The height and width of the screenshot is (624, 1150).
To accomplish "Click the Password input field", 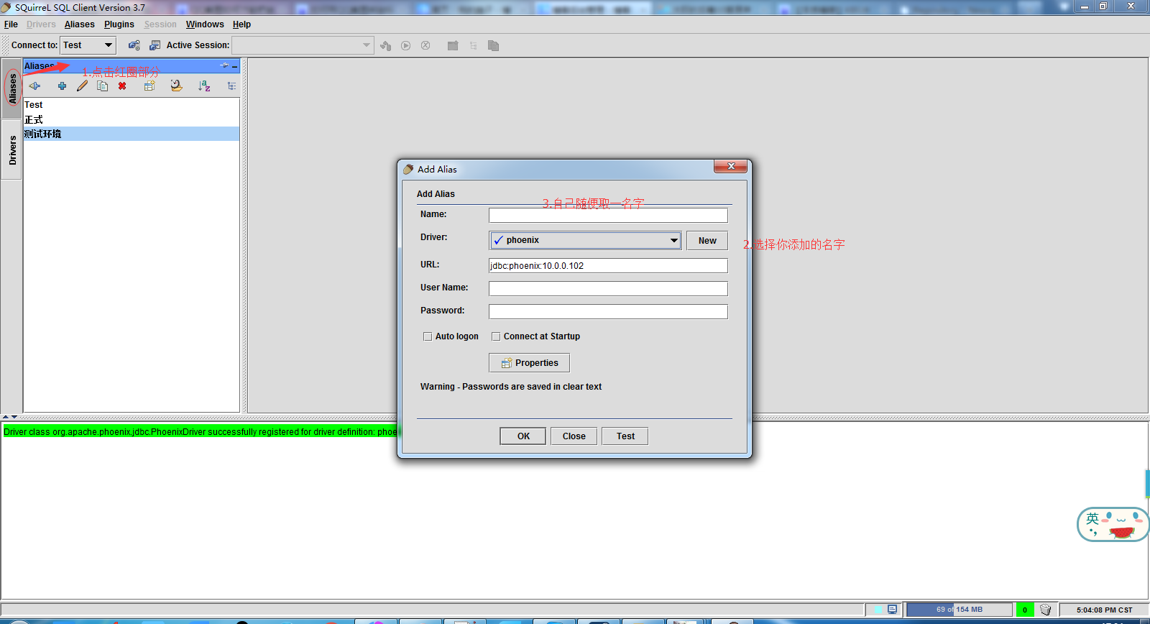I will tap(608, 312).
